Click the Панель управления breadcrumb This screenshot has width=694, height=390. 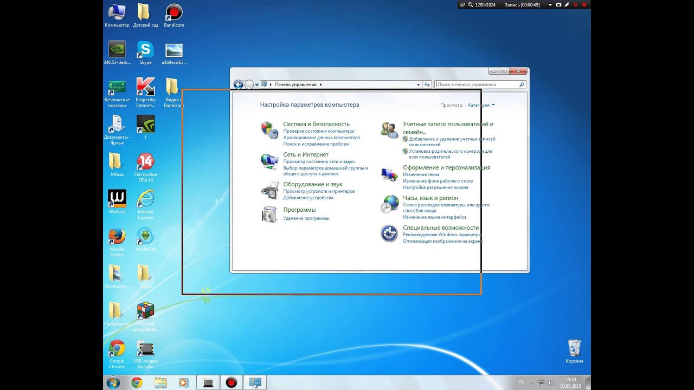295,84
